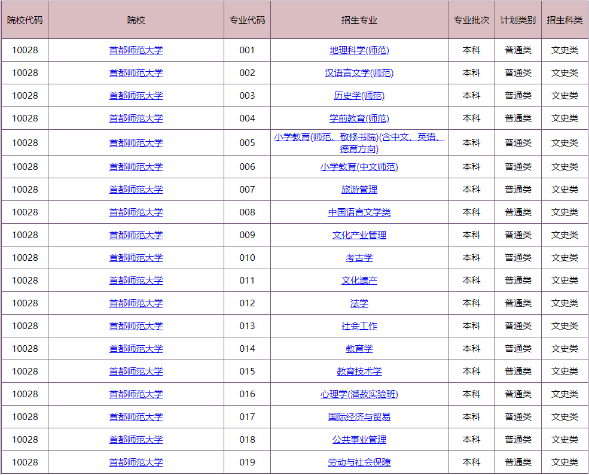Click 首都师范大学 link in row 008
The width and height of the screenshot is (589, 475).
[136, 212]
